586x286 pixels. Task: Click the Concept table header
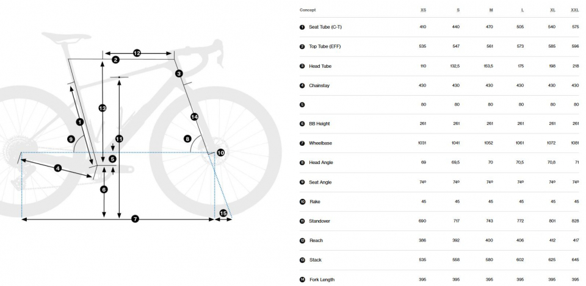[308, 10]
